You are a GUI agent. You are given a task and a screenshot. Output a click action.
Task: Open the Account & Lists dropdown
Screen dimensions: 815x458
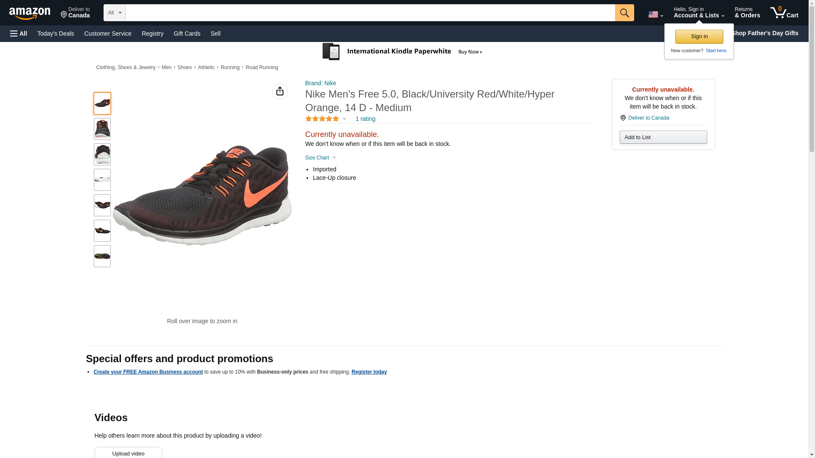(x=698, y=13)
